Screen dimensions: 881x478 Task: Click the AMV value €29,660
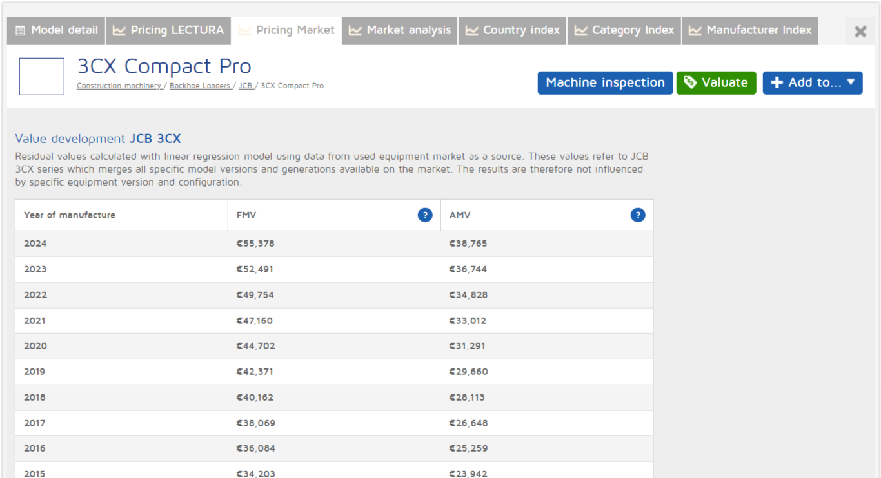[x=469, y=372]
